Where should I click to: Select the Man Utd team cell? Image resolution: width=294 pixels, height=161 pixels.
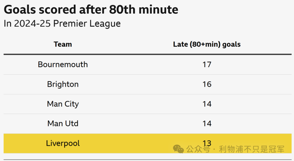coord(63,124)
